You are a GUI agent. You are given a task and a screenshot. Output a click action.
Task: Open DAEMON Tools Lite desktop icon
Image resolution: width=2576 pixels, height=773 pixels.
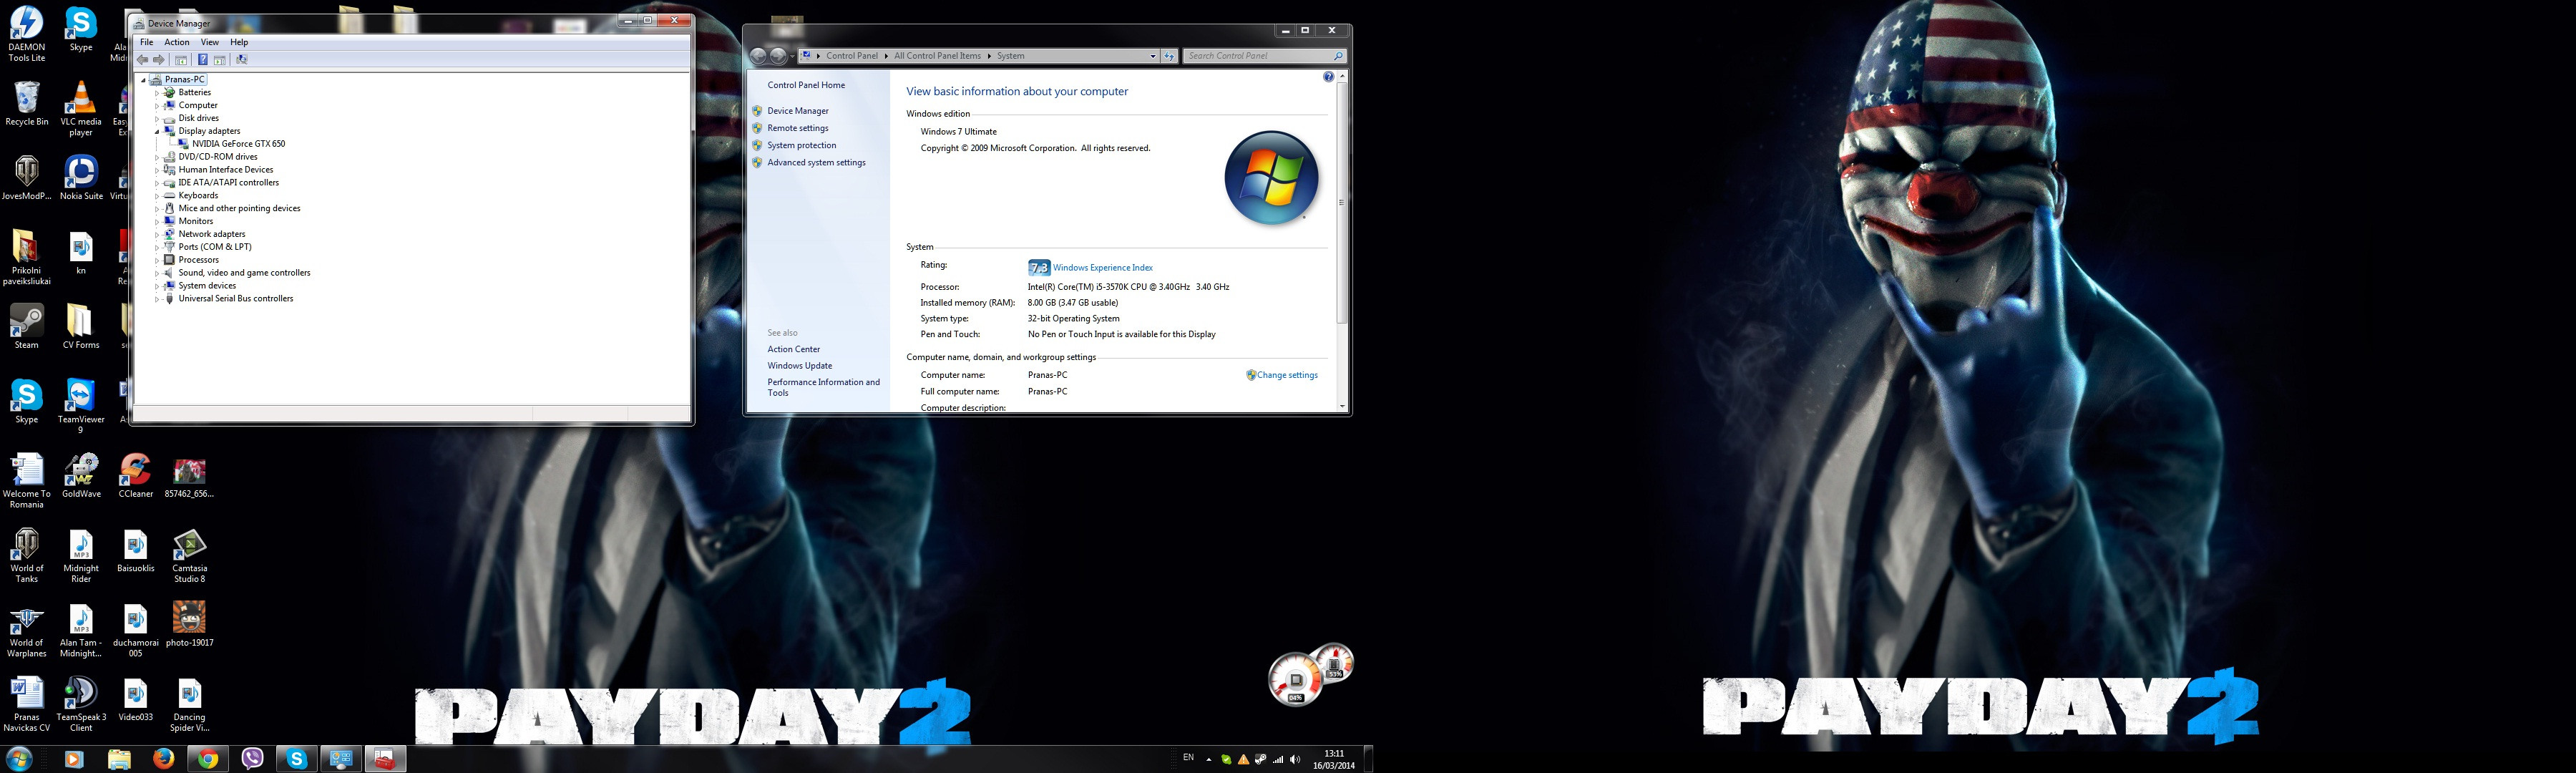click(27, 33)
